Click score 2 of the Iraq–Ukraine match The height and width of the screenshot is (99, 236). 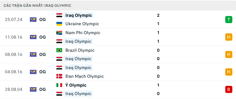(158, 15)
